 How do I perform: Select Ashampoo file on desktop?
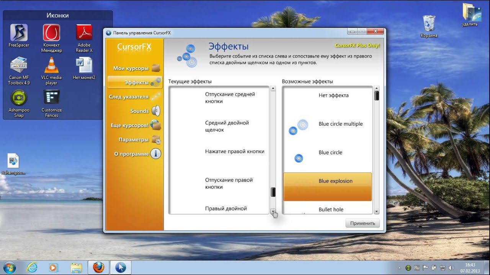13,164
